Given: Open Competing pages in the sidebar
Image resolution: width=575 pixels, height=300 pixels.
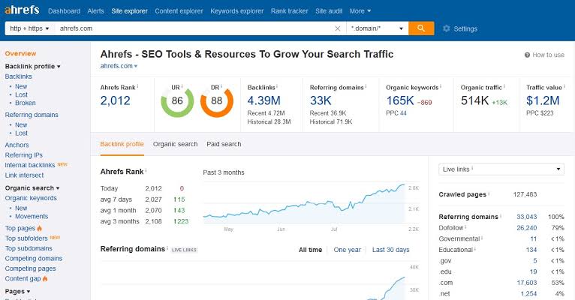Looking at the screenshot, I should [x=31, y=268].
